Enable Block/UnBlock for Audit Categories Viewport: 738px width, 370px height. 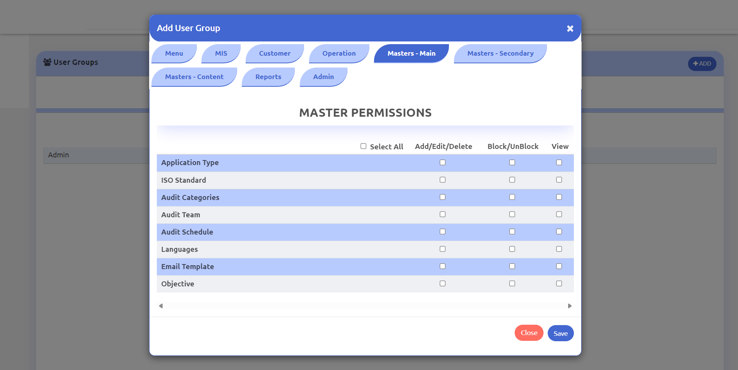pyautogui.click(x=512, y=197)
